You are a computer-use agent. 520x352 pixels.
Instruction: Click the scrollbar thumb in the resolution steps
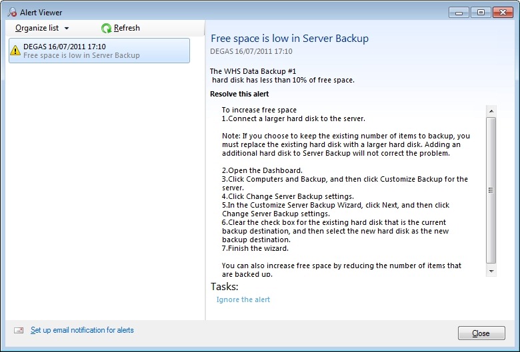point(491,190)
